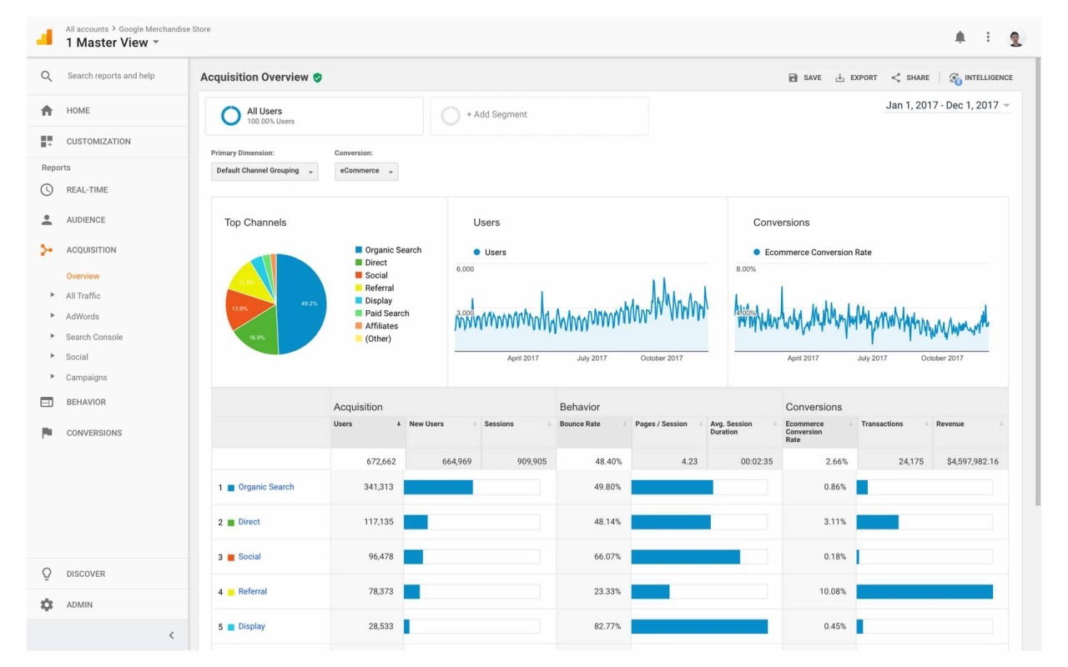Open the three-dot options menu

(988, 38)
